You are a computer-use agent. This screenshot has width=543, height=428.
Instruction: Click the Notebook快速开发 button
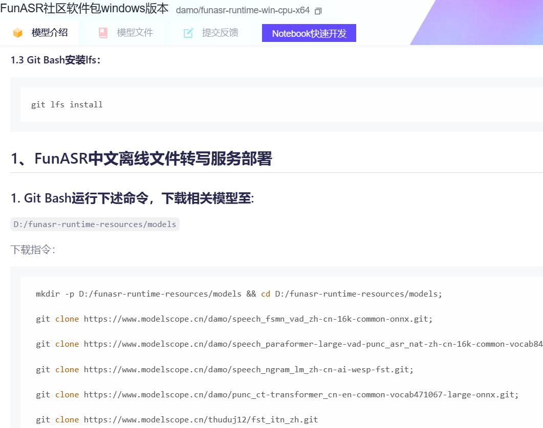pos(309,33)
